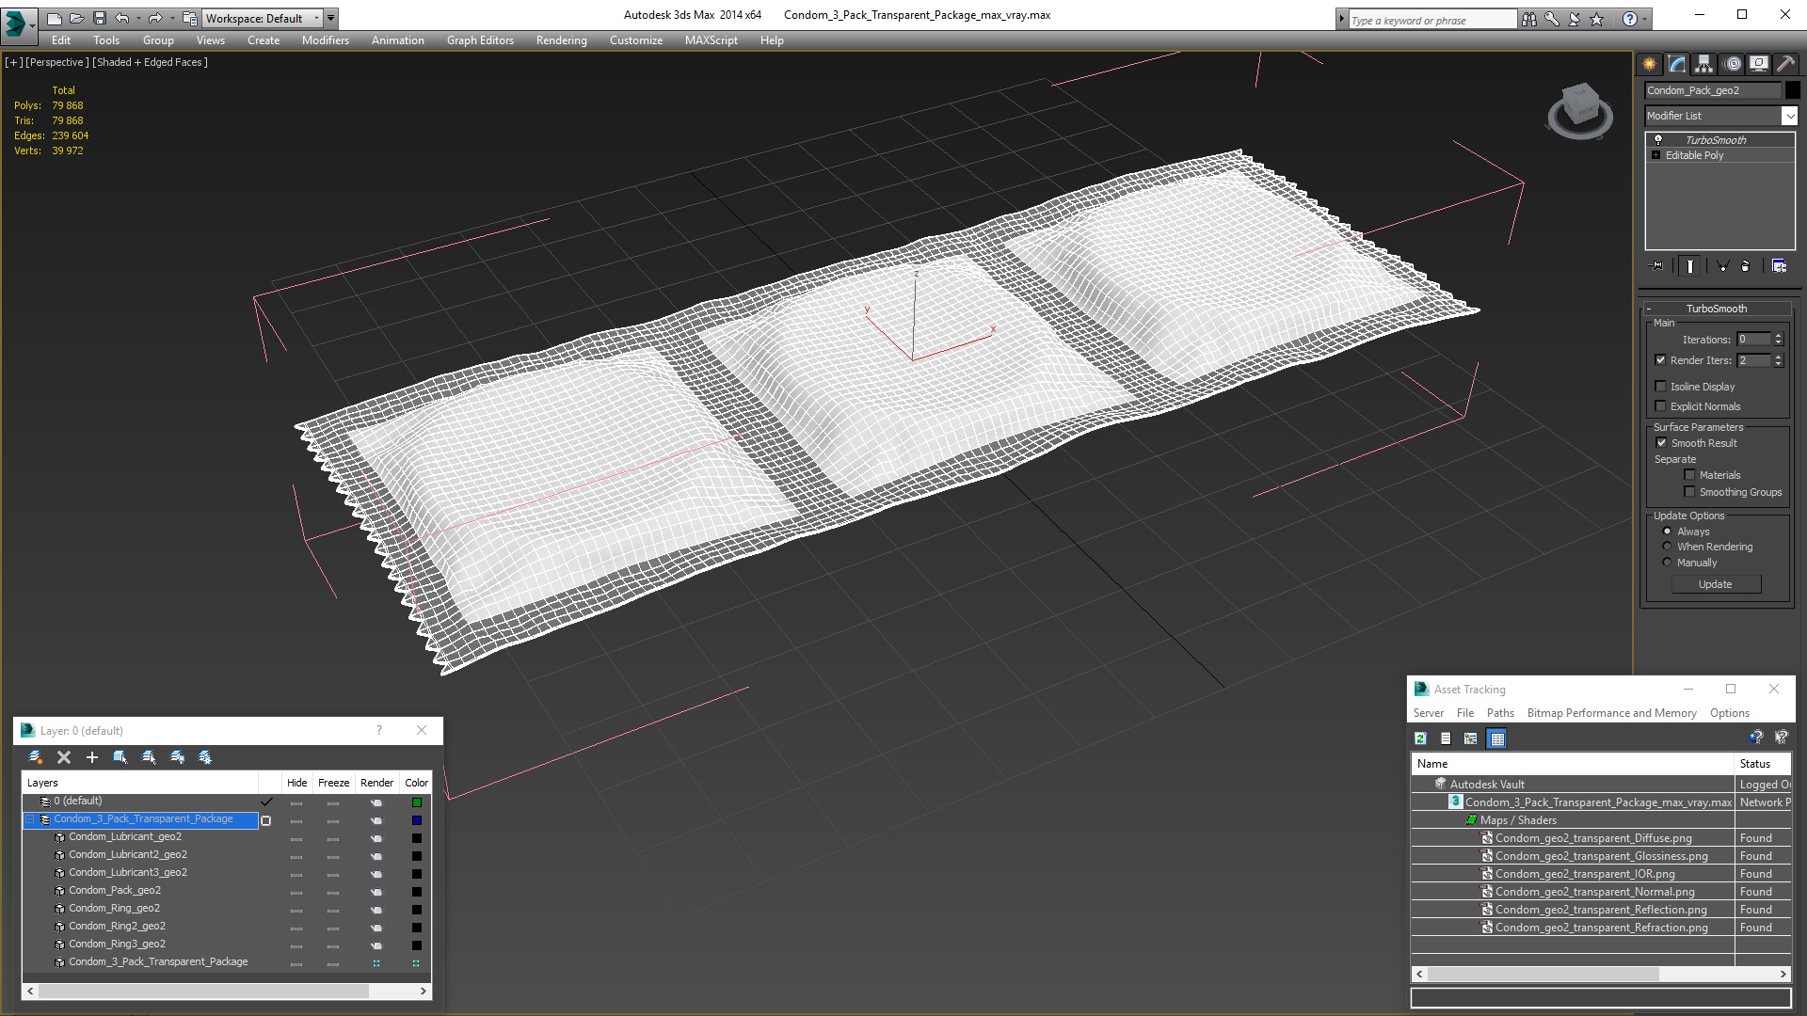
Task: Click the Redo arrow icon
Action: [155, 18]
